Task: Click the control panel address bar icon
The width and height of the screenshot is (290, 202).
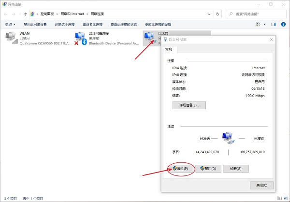Action: [x=32, y=14]
